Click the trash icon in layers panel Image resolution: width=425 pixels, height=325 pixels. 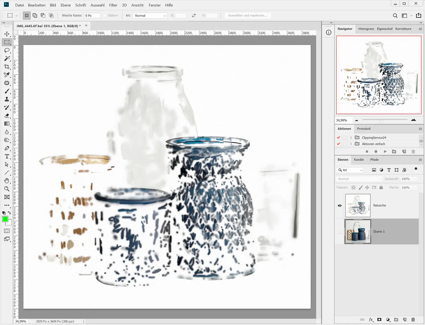coord(413,320)
